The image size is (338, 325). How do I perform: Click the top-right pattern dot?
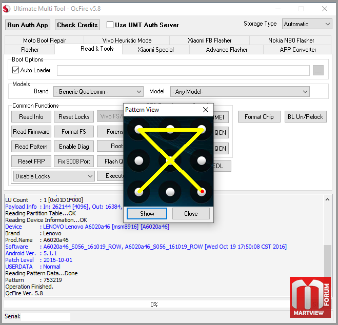coord(202,130)
